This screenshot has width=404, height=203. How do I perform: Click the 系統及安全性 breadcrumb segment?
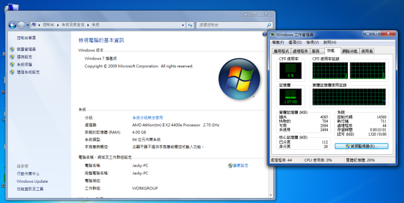pyautogui.click(x=73, y=25)
